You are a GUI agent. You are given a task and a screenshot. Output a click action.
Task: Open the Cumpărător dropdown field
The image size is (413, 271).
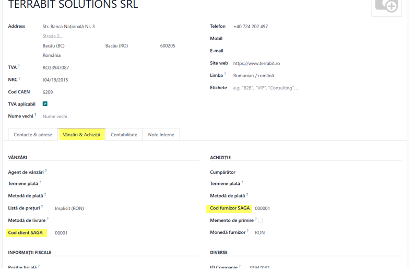pos(327,172)
